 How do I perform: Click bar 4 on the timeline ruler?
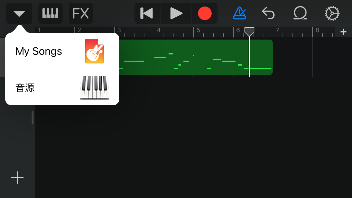click(x=158, y=30)
